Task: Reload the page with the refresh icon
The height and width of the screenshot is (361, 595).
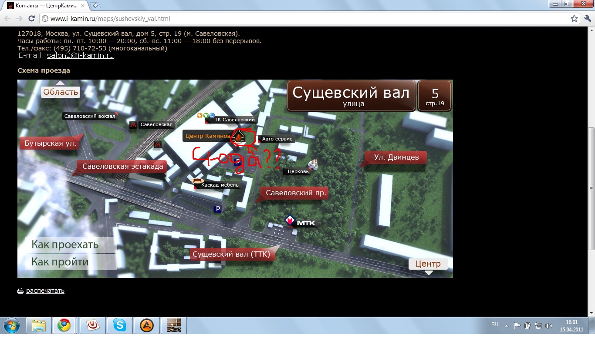Action: tap(31, 19)
